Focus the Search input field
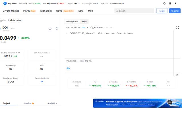182x113 pixels. tap(134, 11)
